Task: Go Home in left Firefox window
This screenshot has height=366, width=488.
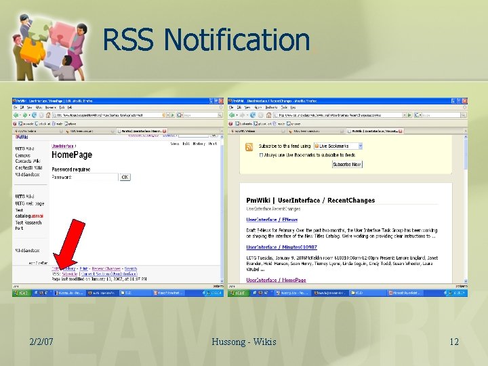Action: [x=48, y=115]
